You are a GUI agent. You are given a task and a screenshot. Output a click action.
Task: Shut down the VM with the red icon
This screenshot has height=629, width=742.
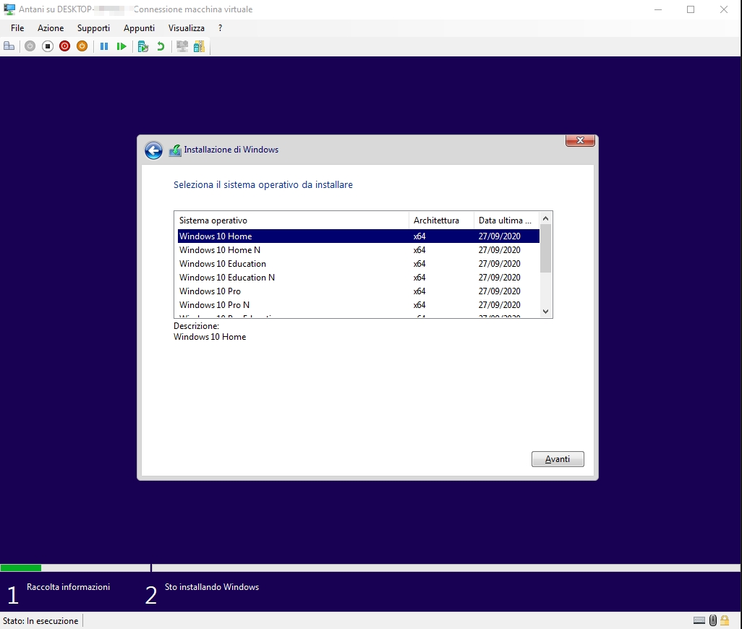(x=65, y=46)
